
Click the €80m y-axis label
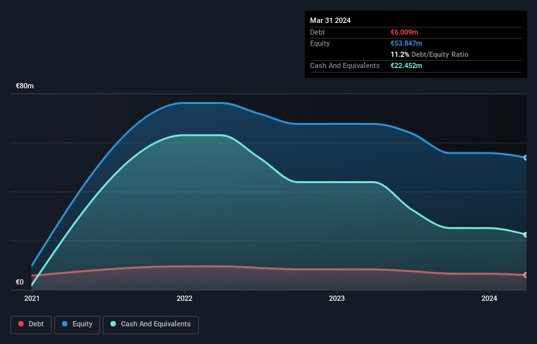click(x=25, y=86)
